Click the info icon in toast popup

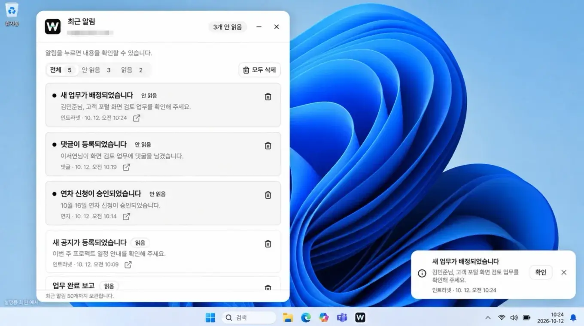[x=422, y=273]
